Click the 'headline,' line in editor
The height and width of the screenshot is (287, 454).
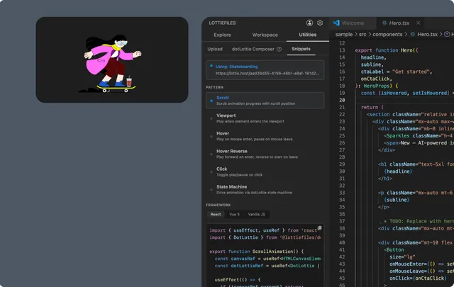pyautogui.click(x=374, y=57)
